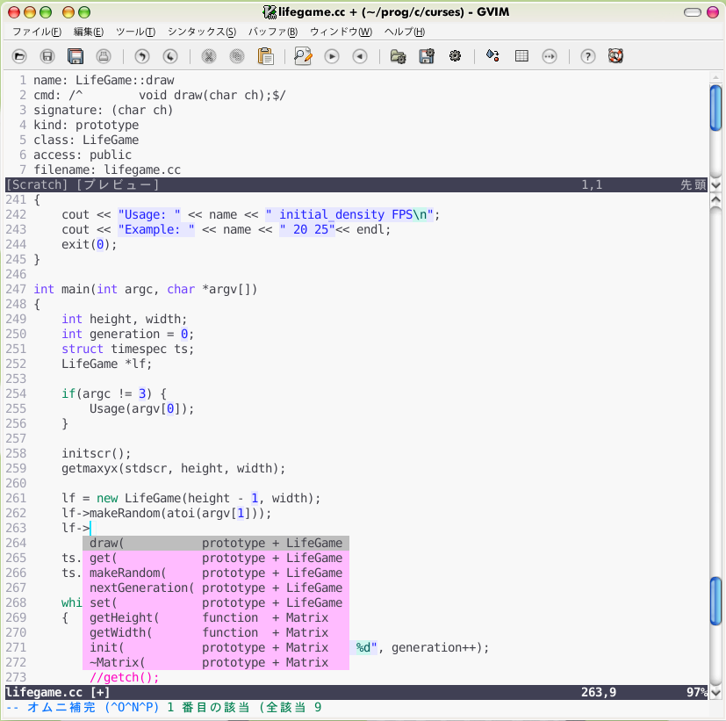Click preview scrollbar down arrow
The width and height of the screenshot is (726, 721).
click(715, 184)
